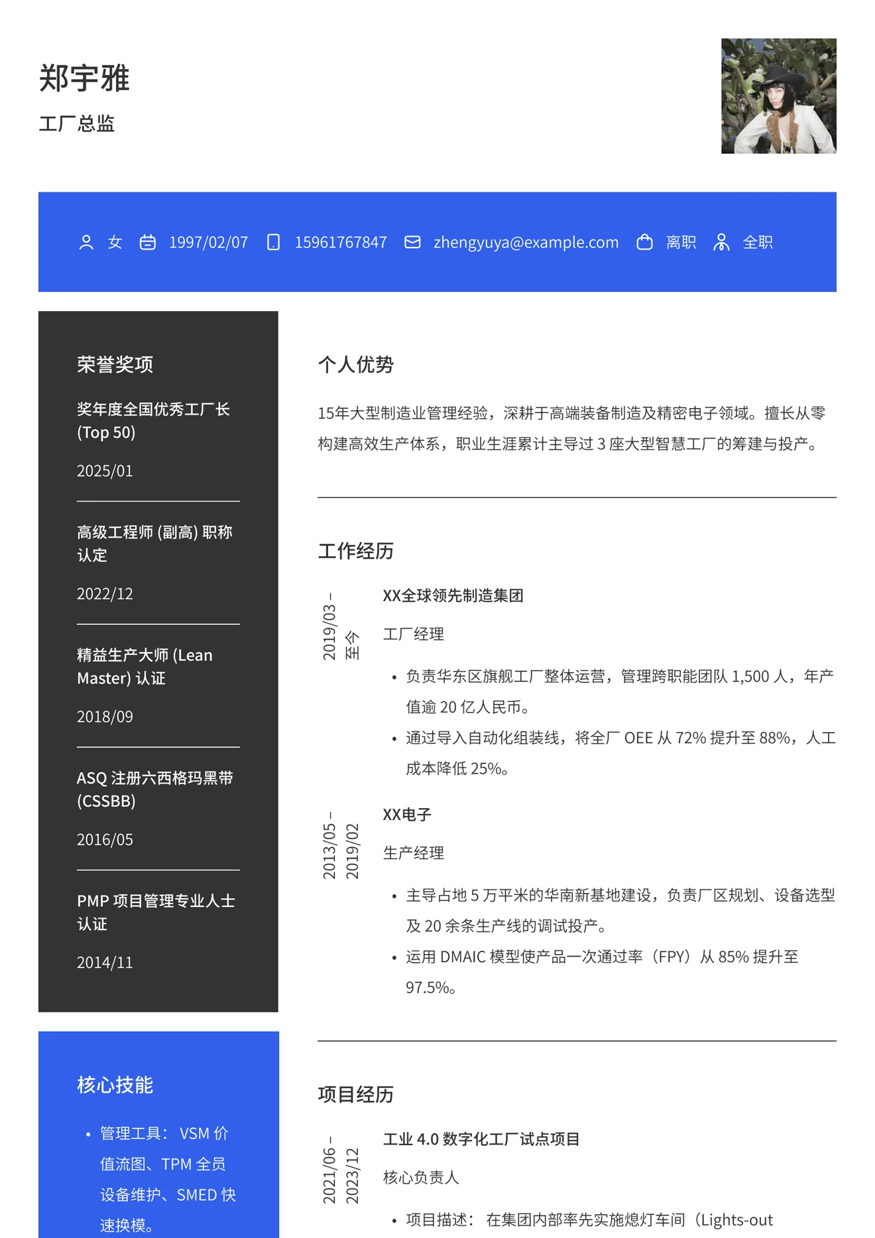Click the name 郑宇雅
Image resolution: width=875 pixels, height=1238 pixels.
[84, 78]
